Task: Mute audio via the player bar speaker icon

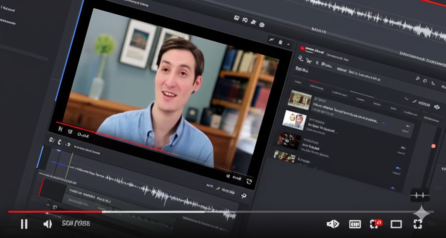Action: [47, 224]
